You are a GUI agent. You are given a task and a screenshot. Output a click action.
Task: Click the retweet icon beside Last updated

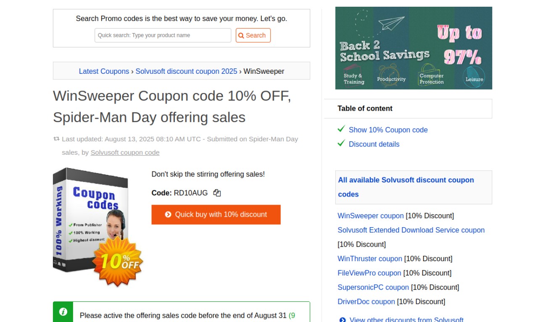click(x=56, y=139)
